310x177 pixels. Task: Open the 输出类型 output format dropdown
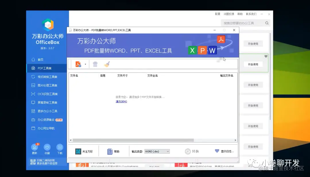coord(157,151)
